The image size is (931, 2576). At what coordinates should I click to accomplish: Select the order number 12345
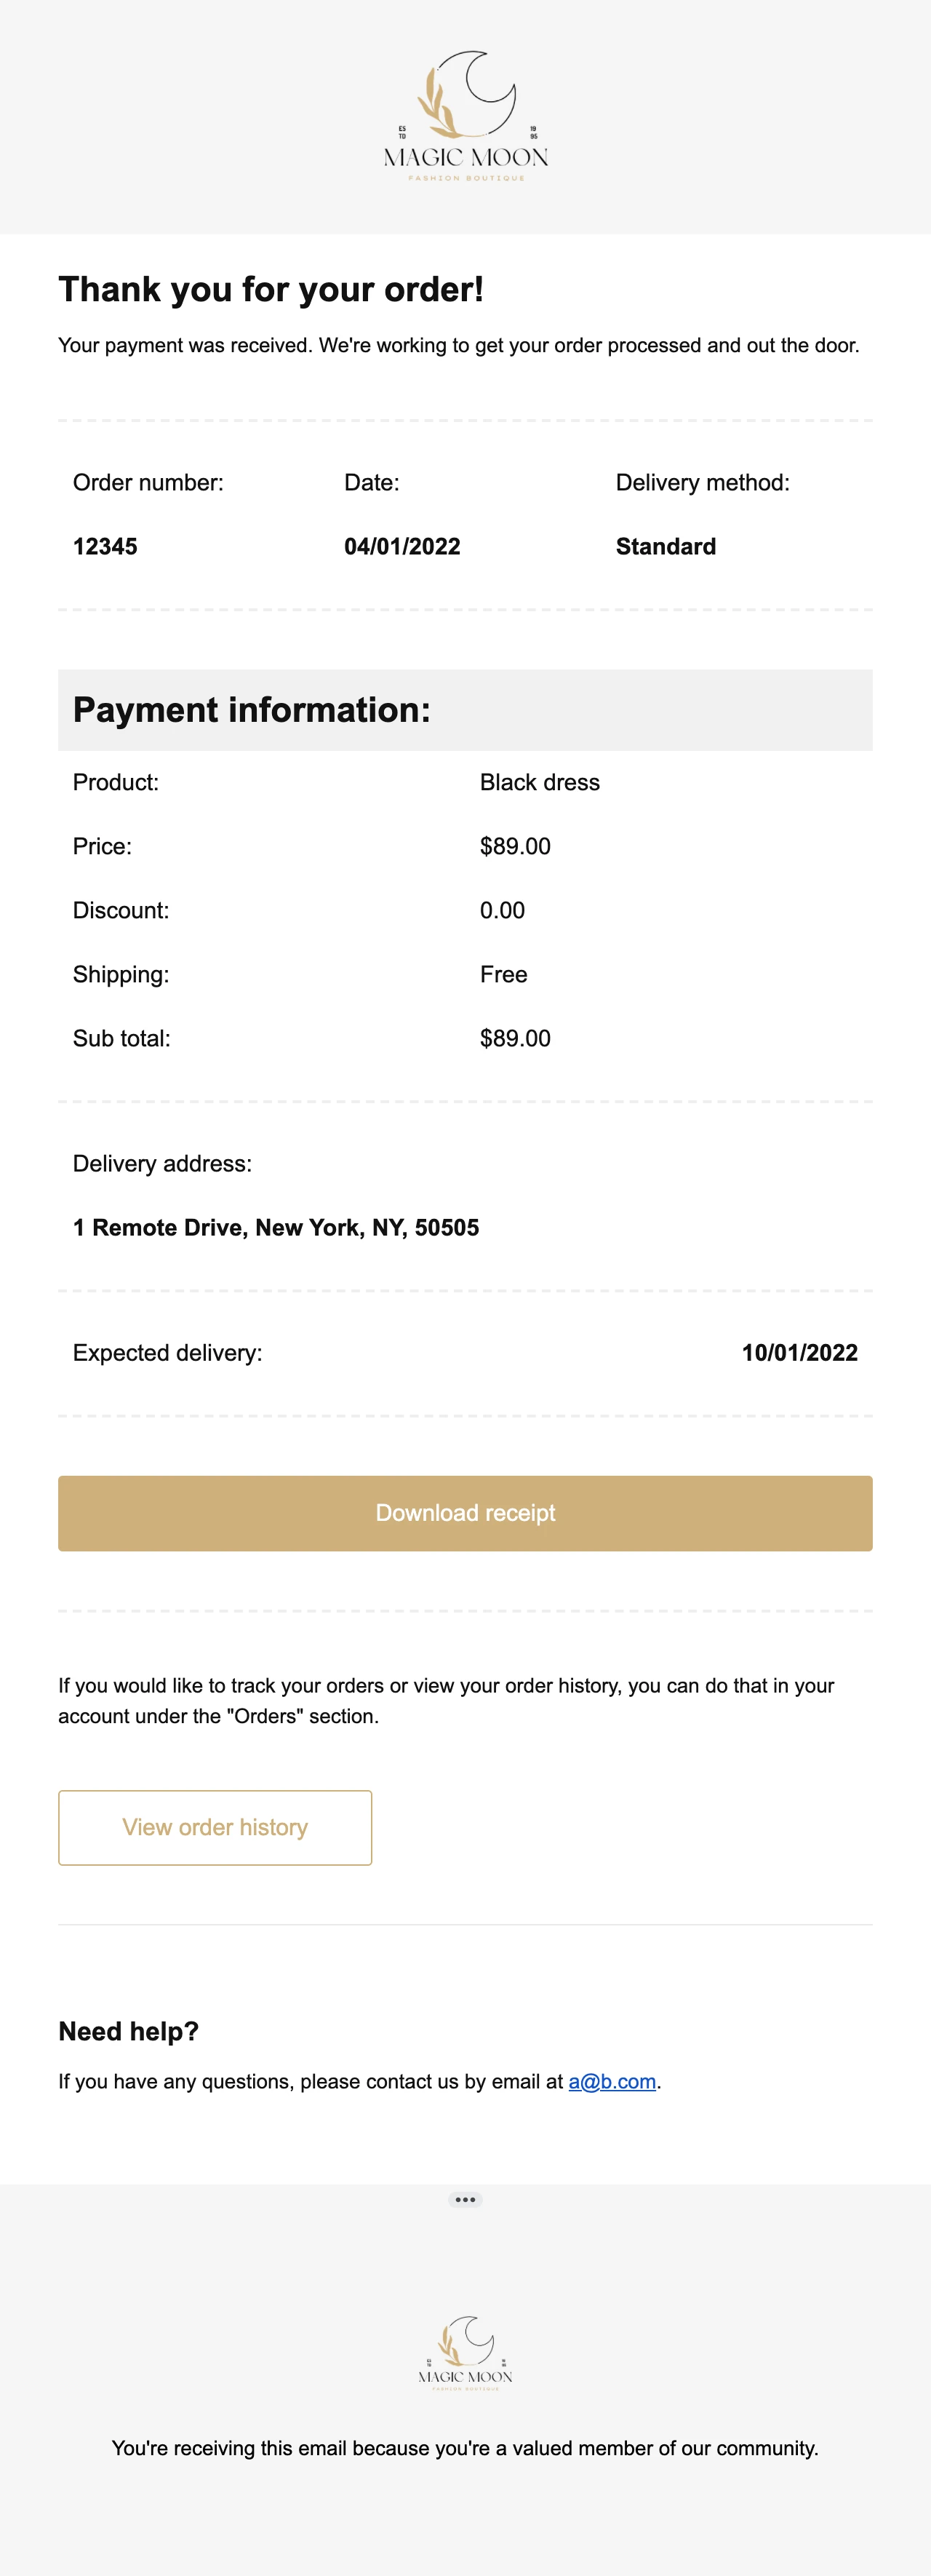[x=105, y=546]
